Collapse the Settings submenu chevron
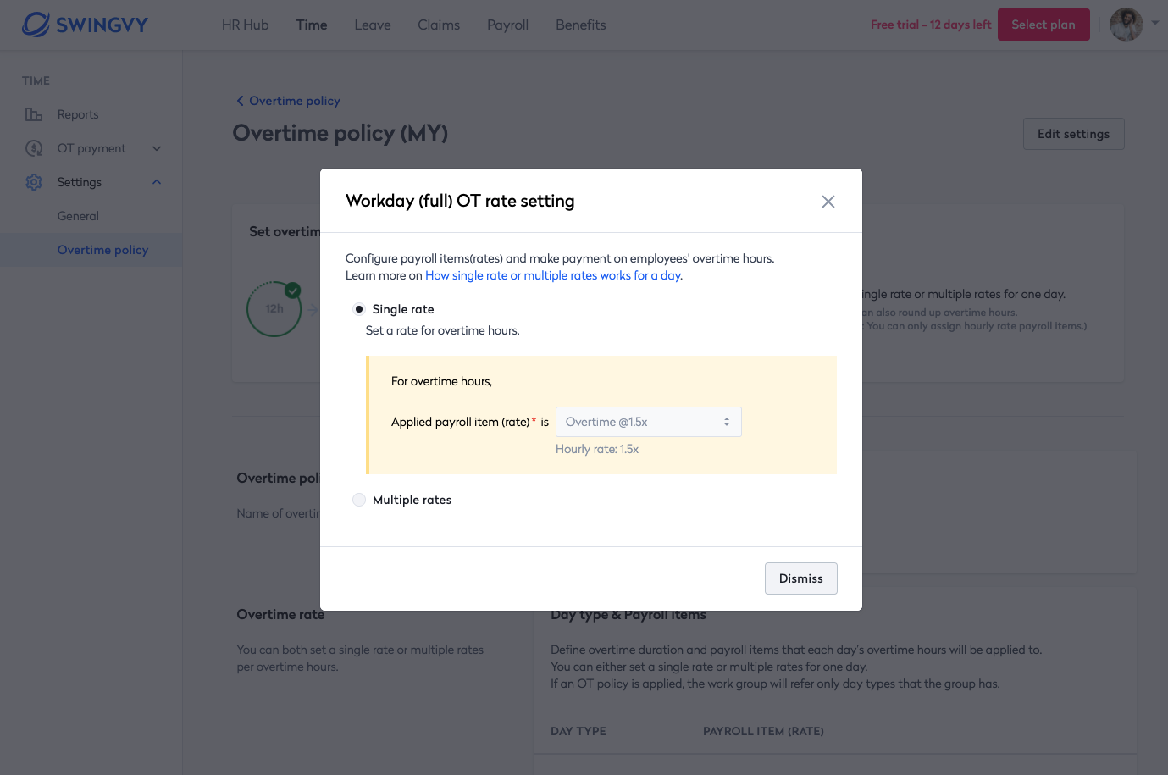 point(157,182)
